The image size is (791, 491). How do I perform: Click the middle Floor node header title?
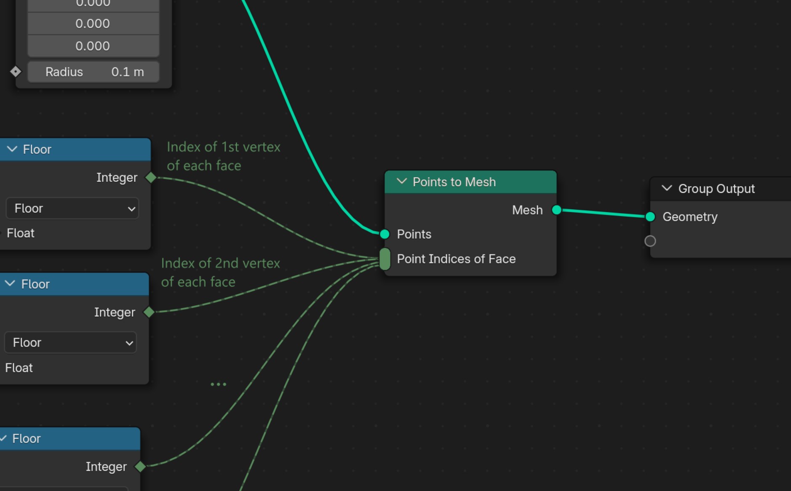pos(35,284)
